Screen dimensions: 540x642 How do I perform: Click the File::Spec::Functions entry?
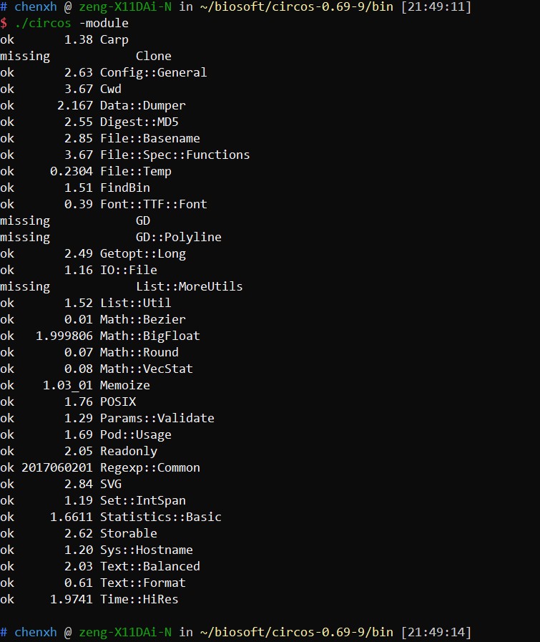pos(175,155)
